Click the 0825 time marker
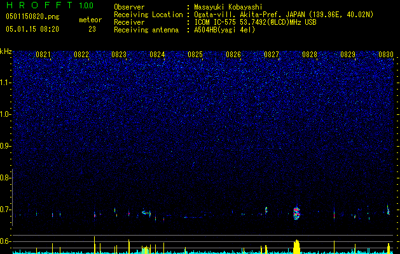Screen dimensions: 400x254 195,55
